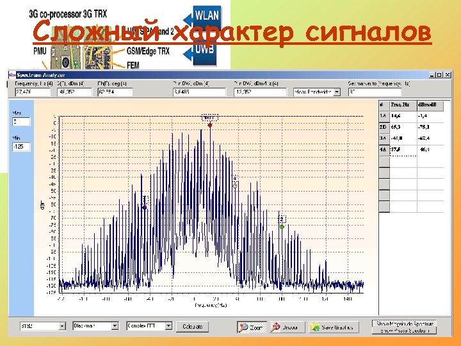Viewport: 461px width, 346px height.
Task: Click the Spectrum Analyzer title bar icon
Action: (x=12, y=75)
